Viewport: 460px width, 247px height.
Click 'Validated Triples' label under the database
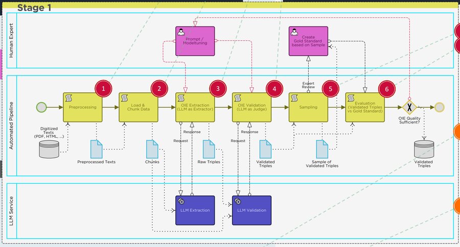click(x=424, y=164)
